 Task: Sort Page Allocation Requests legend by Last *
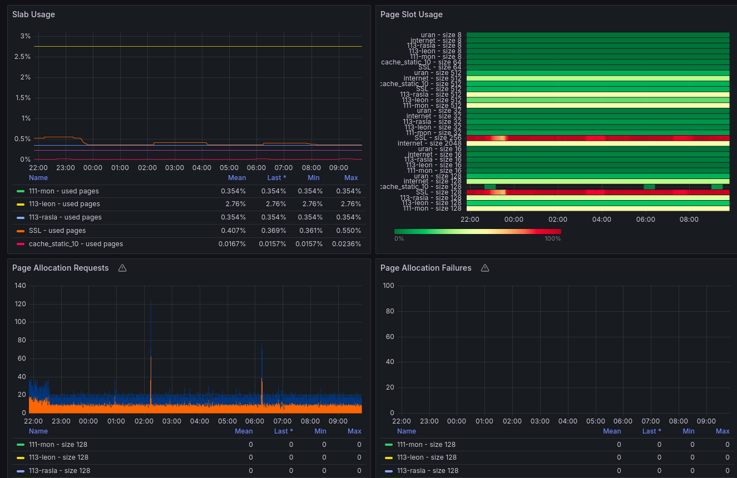[x=283, y=431]
